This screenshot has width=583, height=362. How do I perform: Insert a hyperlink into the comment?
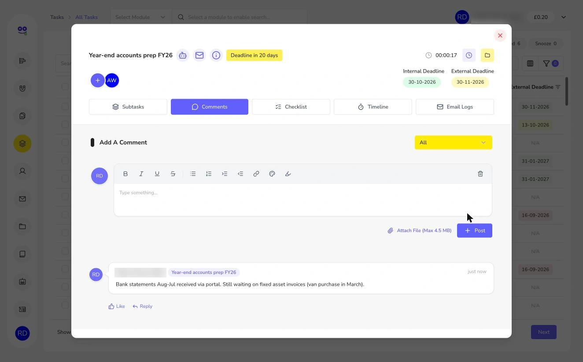(x=256, y=174)
